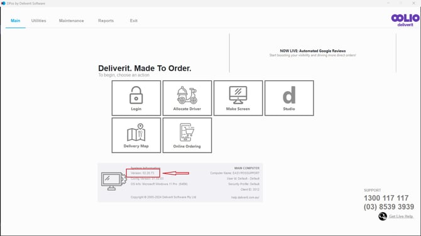This screenshot has width=421, height=236.
Task: Go to the Maintenance tab
Action: click(72, 21)
